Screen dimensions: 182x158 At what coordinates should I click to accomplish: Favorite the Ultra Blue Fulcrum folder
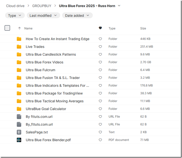(100, 70)
